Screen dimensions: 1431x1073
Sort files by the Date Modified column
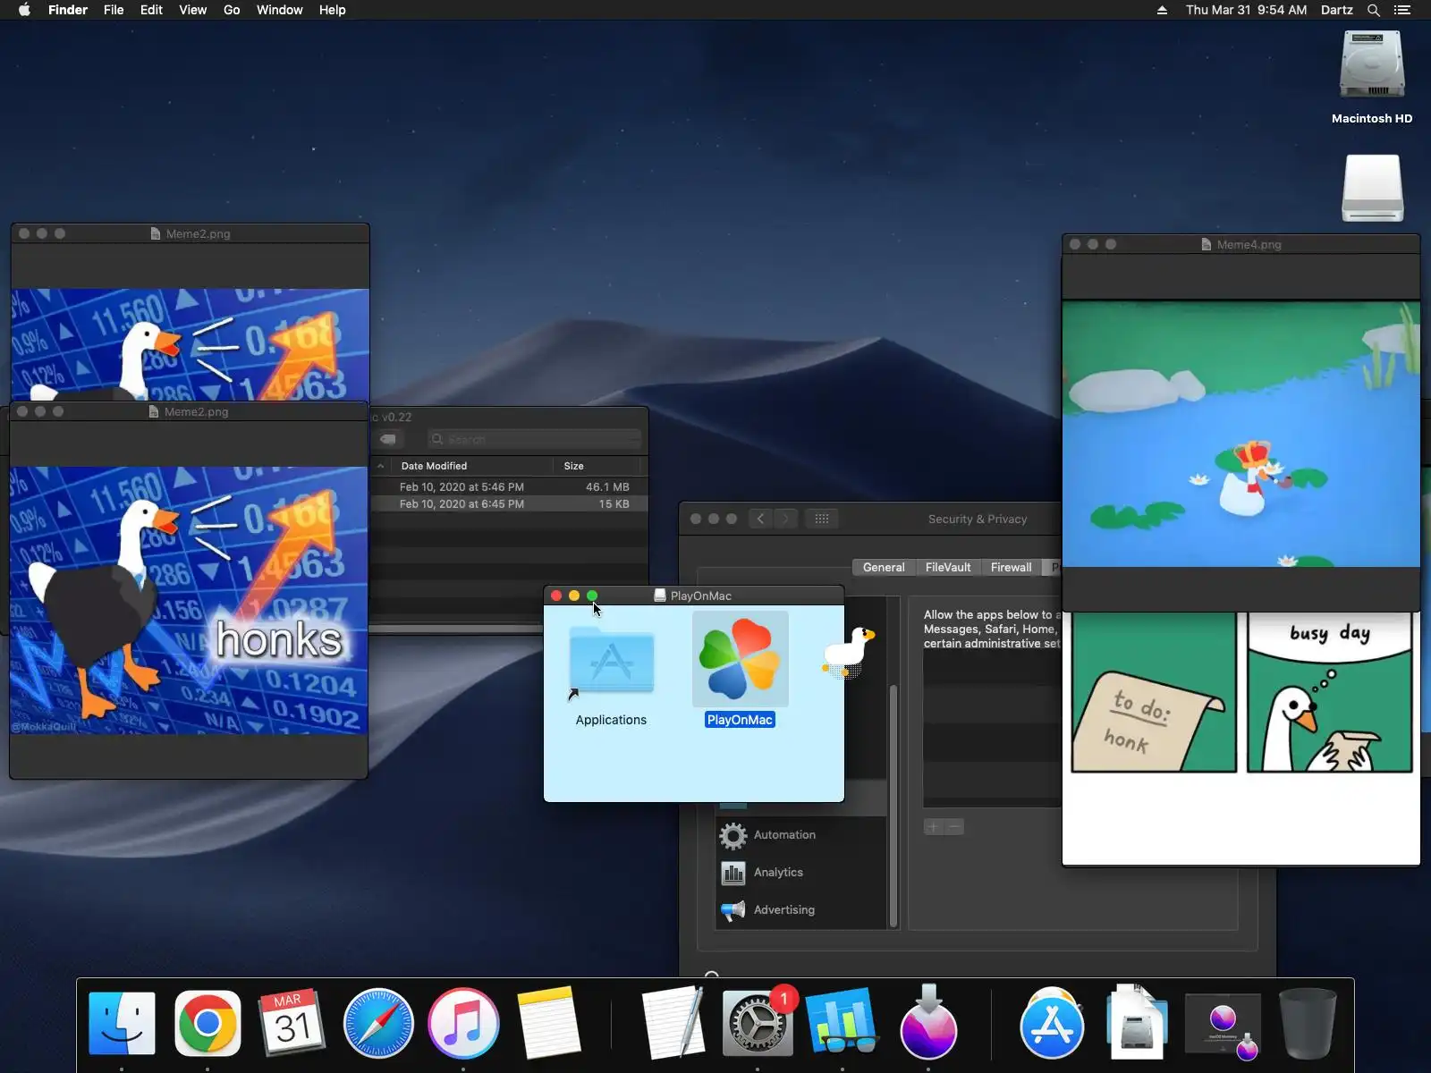coord(434,466)
